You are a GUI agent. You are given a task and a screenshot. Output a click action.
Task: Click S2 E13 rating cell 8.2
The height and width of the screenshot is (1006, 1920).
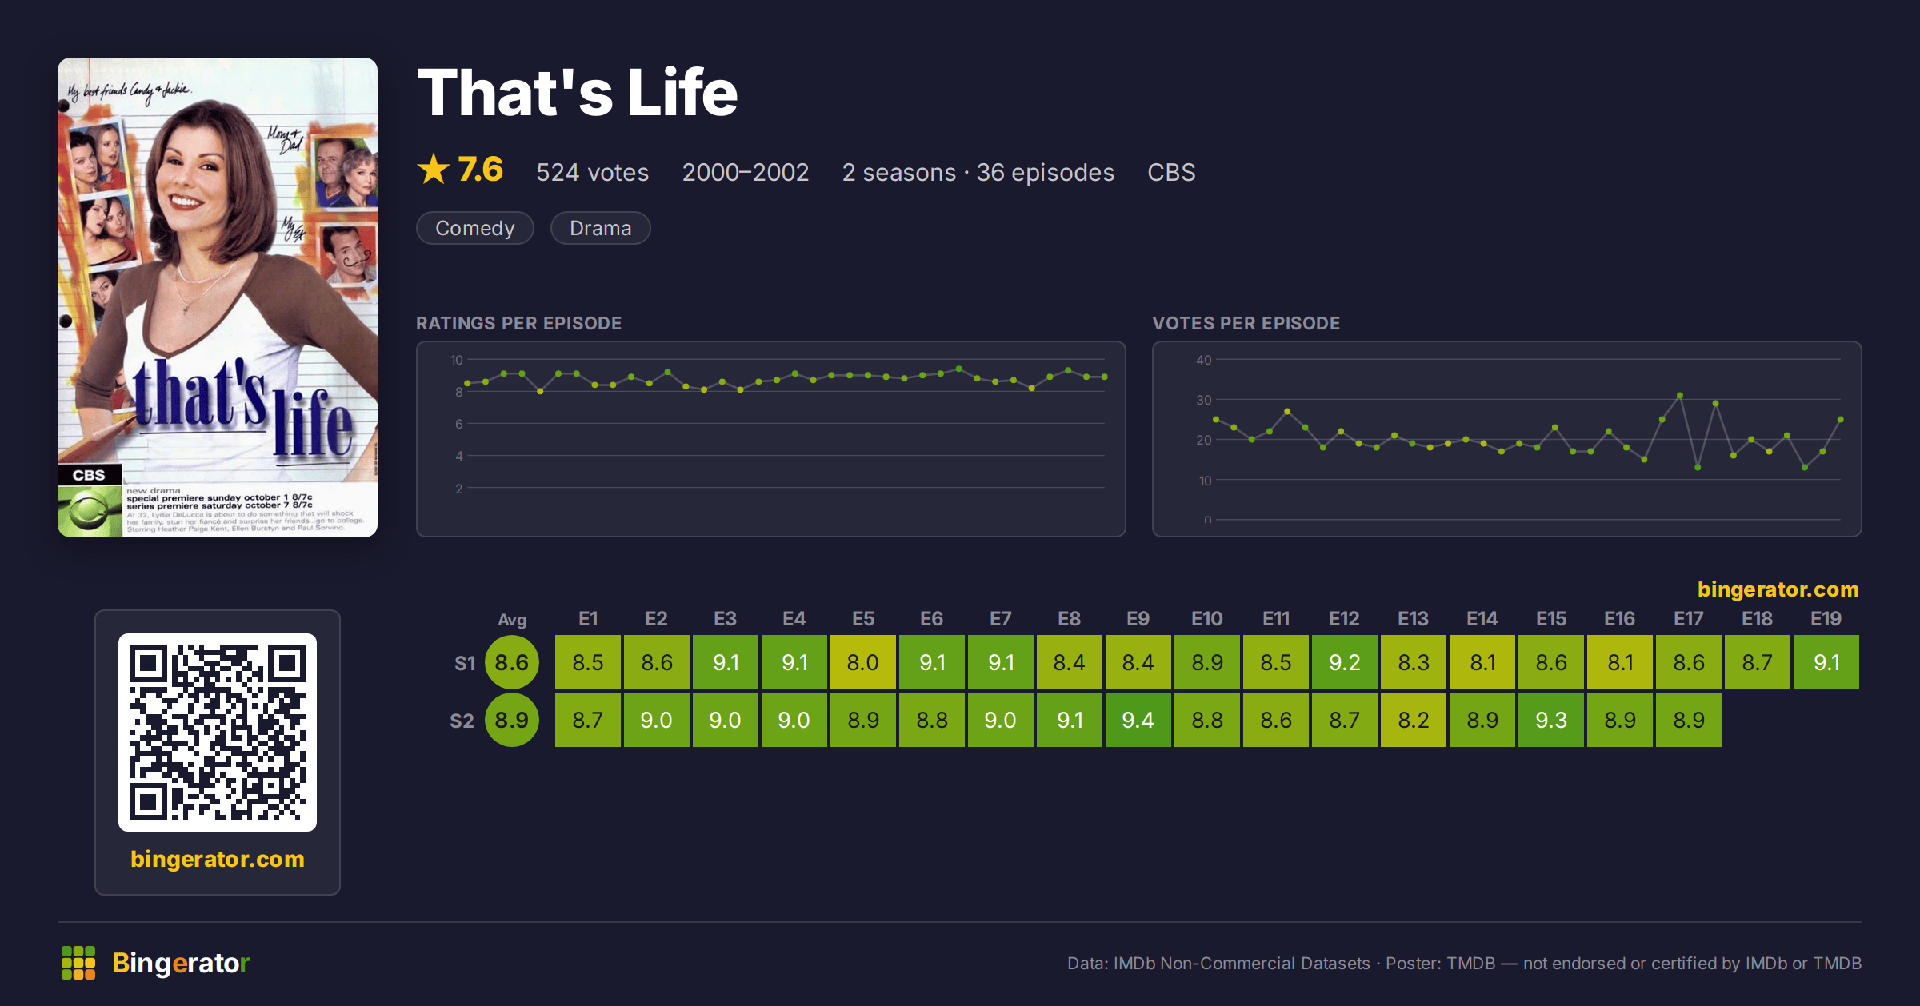(x=1414, y=720)
